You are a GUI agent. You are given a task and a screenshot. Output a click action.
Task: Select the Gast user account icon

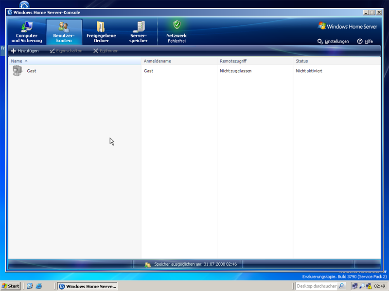(x=18, y=71)
